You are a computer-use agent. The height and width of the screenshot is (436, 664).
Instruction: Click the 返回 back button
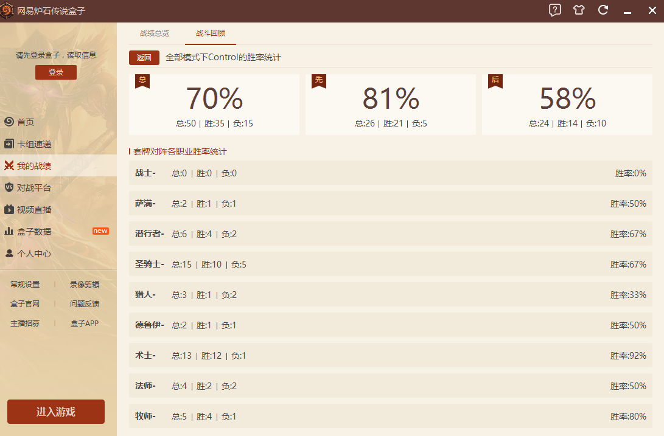(144, 58)
